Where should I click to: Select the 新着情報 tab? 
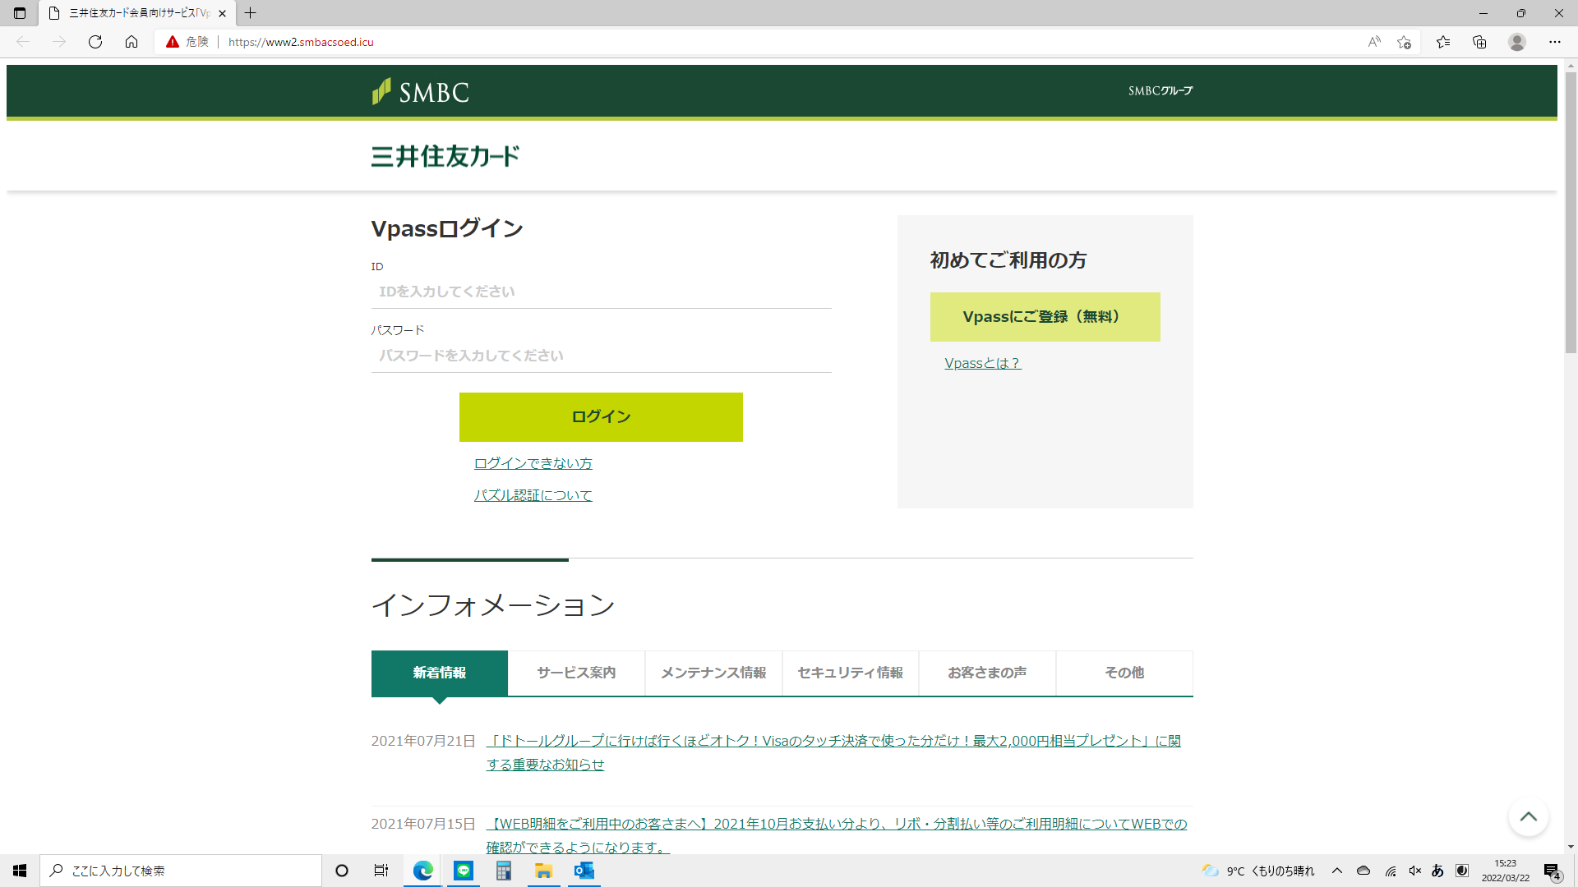coord(440,673)
